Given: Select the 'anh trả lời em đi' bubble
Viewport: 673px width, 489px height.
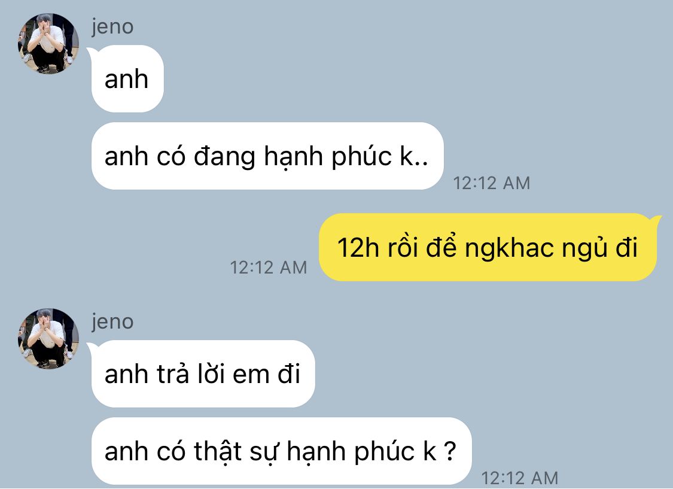Looking at the screenshot, I should coord(203,373).
